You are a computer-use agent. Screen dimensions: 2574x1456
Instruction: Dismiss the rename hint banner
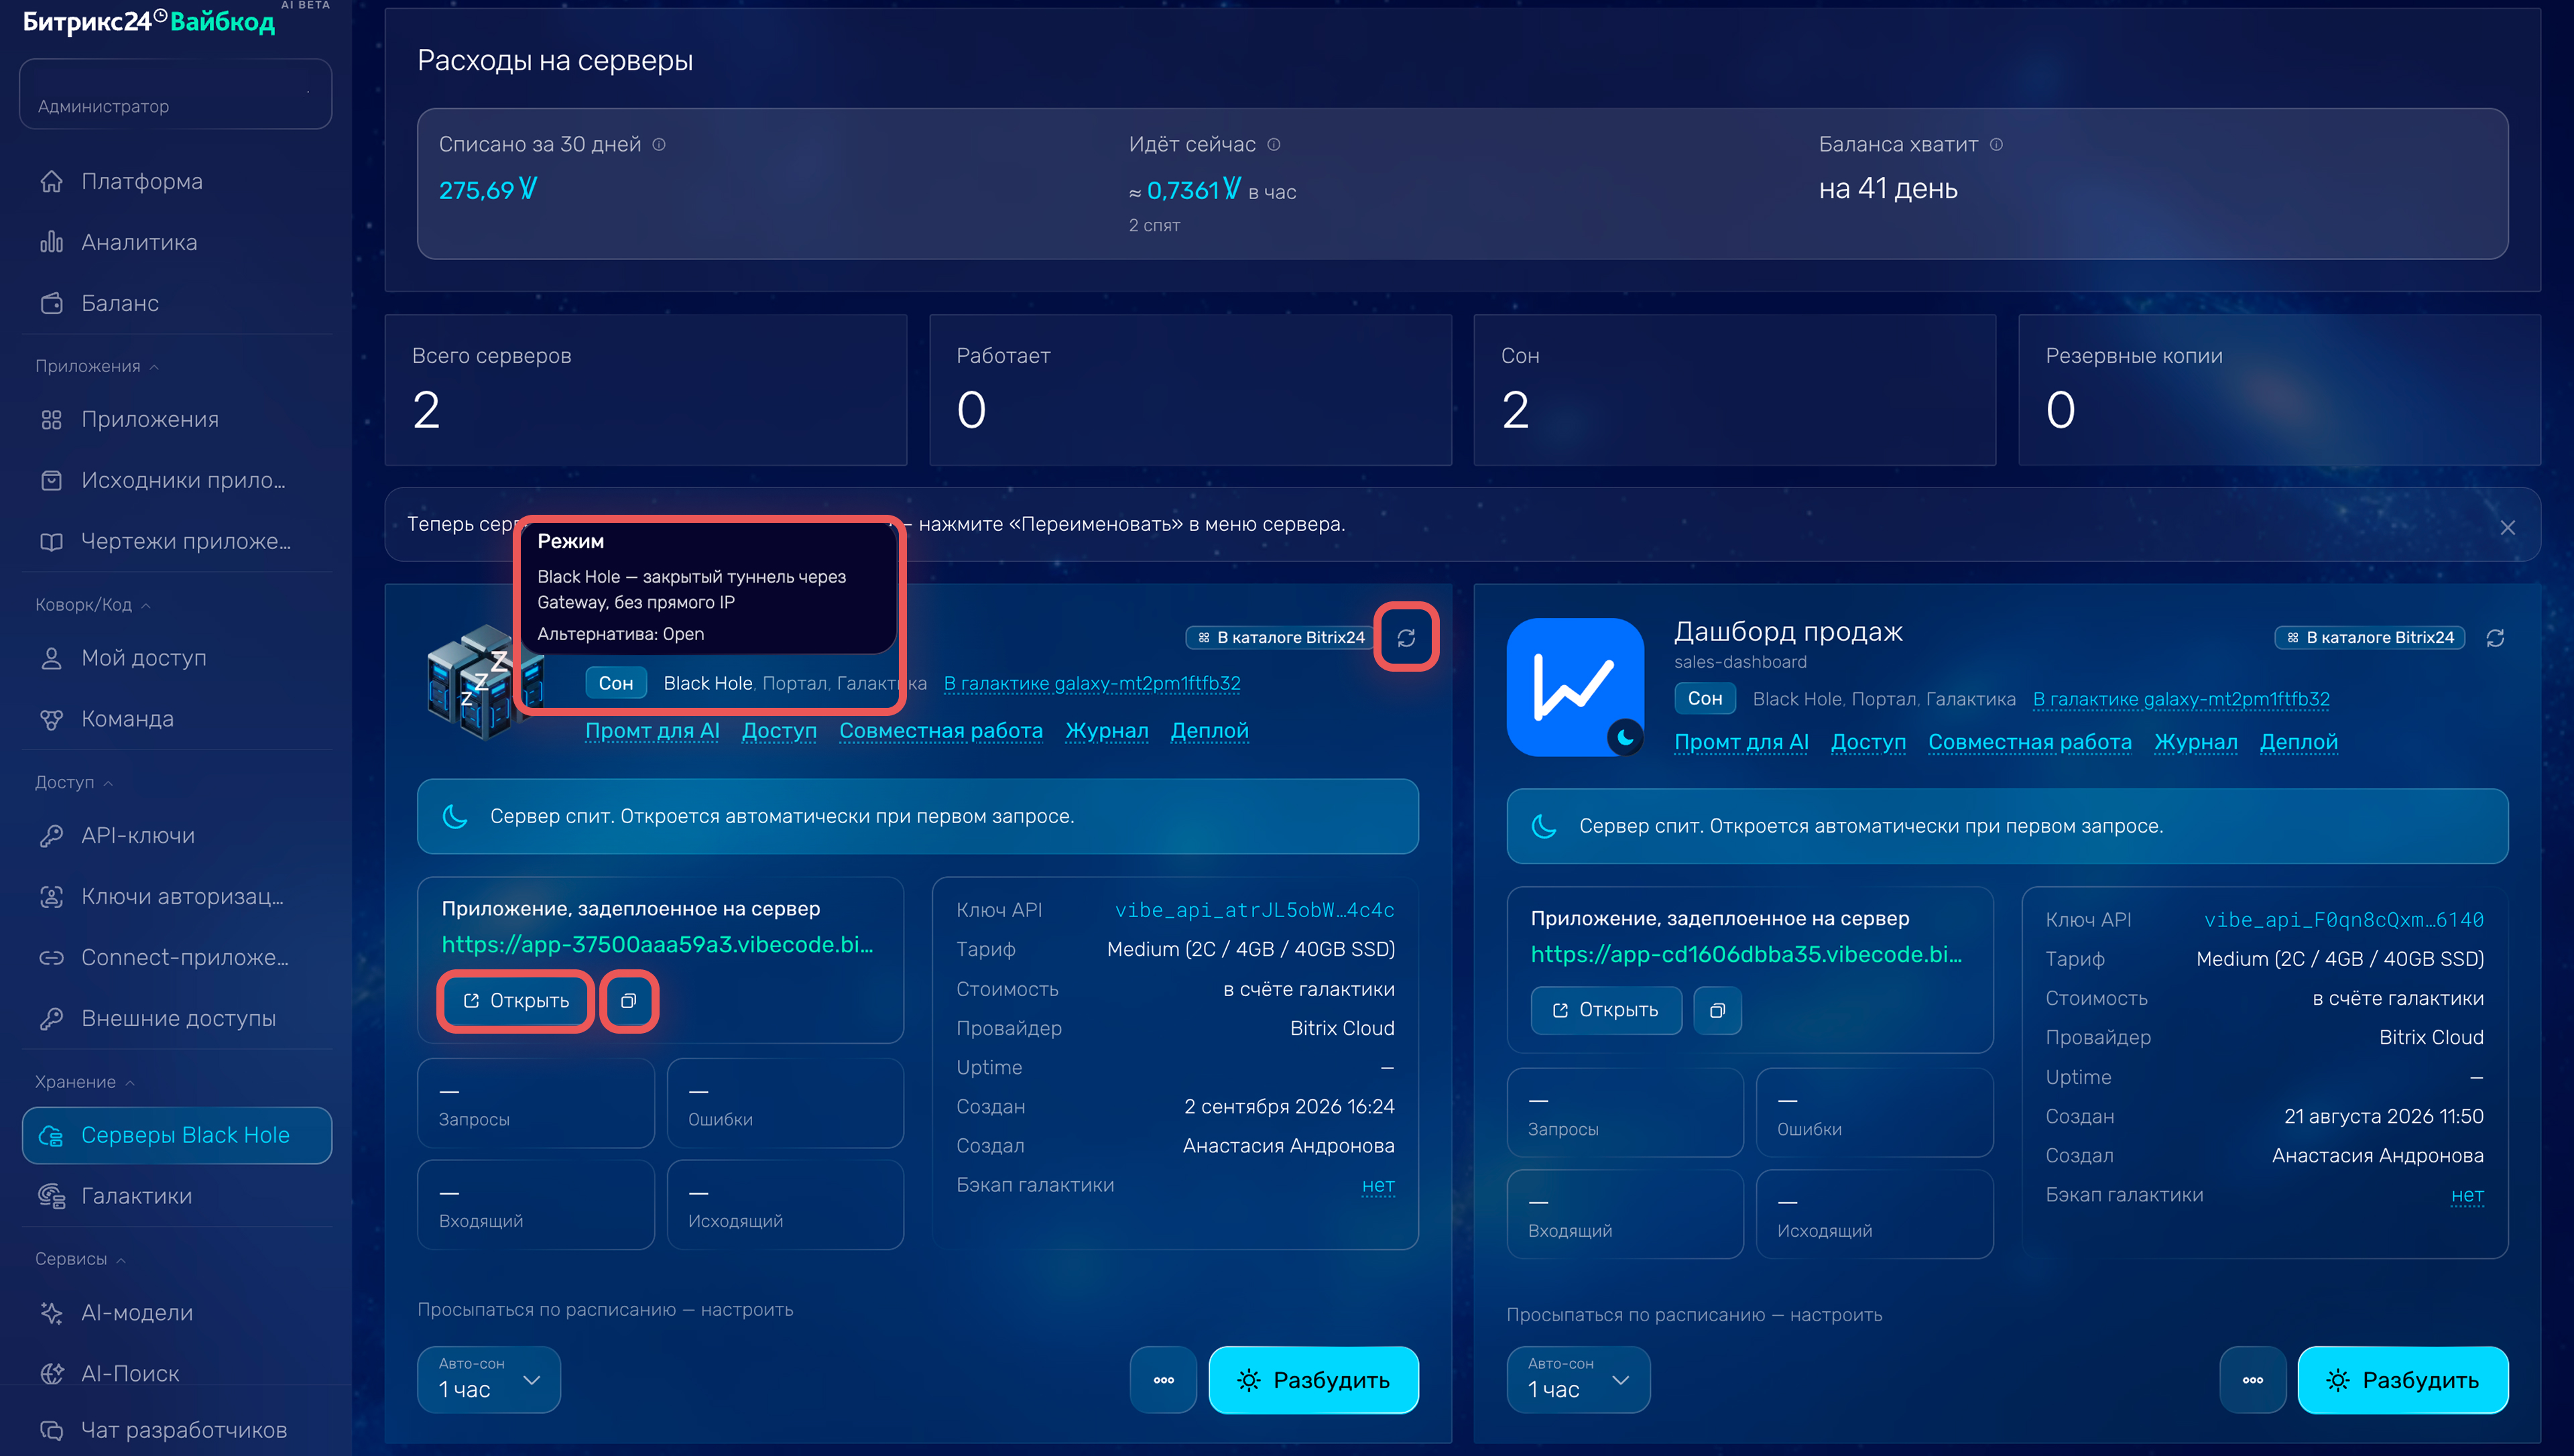click(x=2507, y=527)
